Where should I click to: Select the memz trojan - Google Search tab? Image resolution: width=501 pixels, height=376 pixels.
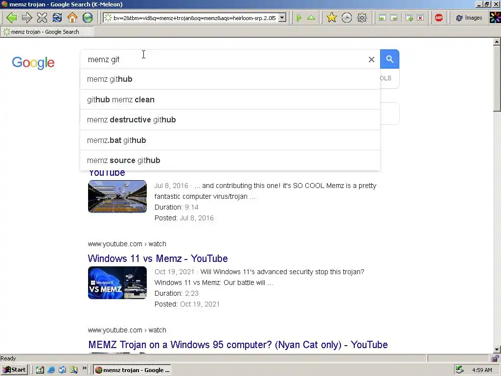click(x=47, y=32)
